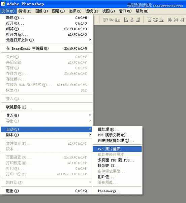Select 多页面 PDF 到 PSD... entry
The height and width of the screenshot is (203, 186).
pos(117,160)
